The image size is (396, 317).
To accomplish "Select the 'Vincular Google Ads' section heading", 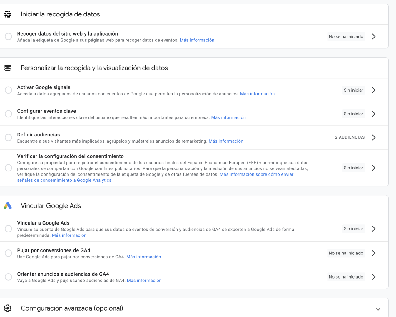I will pos(51,206).
